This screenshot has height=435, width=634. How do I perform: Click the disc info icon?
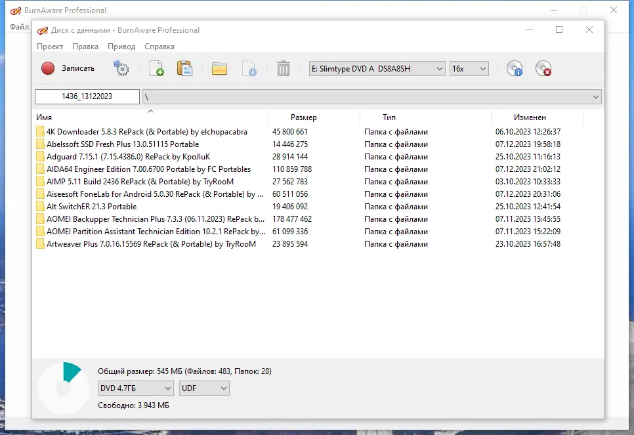coord(515,68)
